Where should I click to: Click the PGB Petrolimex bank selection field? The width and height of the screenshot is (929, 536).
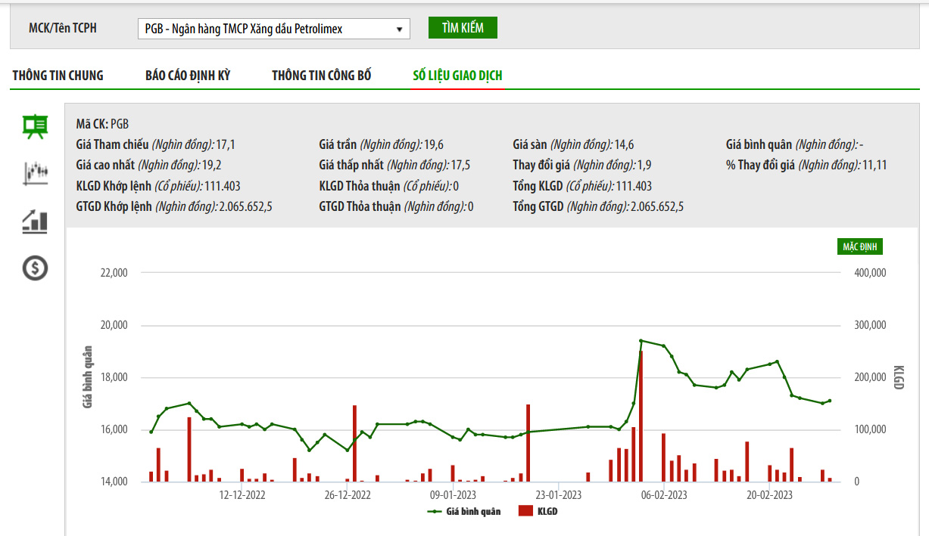pos(265,29)
